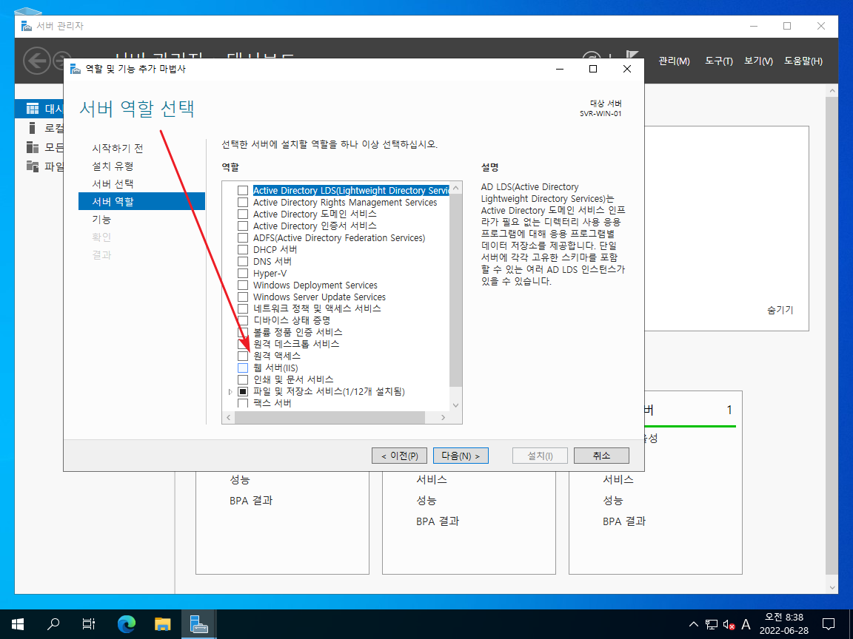Image resolution: width=853 pixels, height=639 pixels.
Task: Check the 원격 액세스 role checkbox
Action: pyautogui.click(x=243, y=356)
